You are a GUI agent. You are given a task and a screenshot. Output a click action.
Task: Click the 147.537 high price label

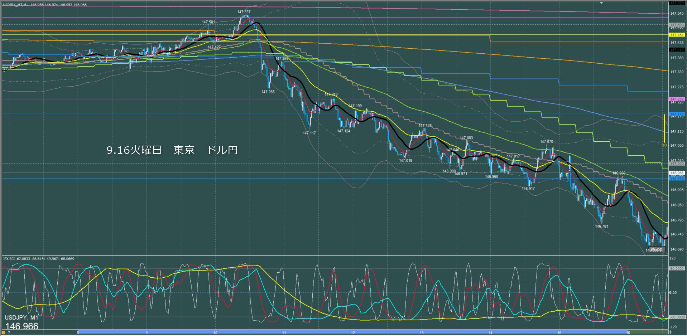click(x=244, y=12)
